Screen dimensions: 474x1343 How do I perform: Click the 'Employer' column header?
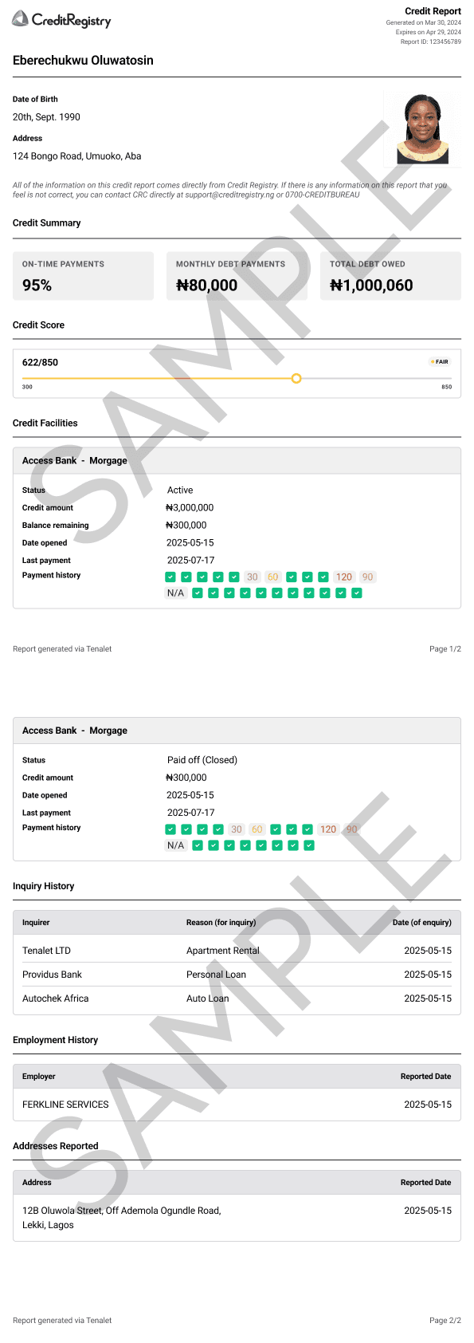(x=39, y=1077)
